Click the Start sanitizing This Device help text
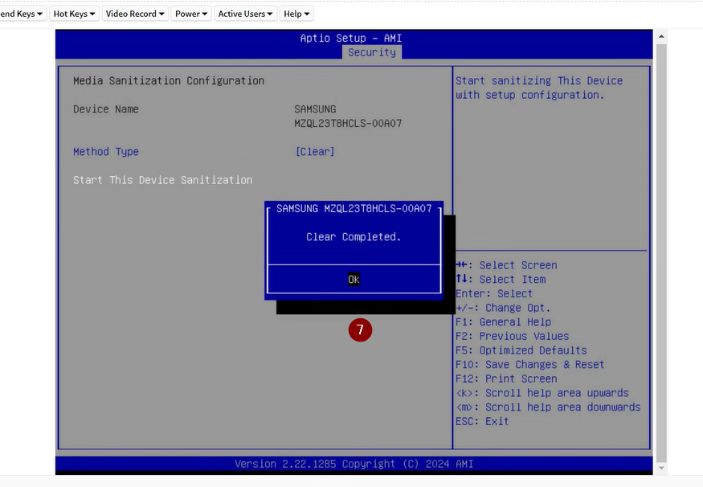The image size is (703, 487). 539,88
